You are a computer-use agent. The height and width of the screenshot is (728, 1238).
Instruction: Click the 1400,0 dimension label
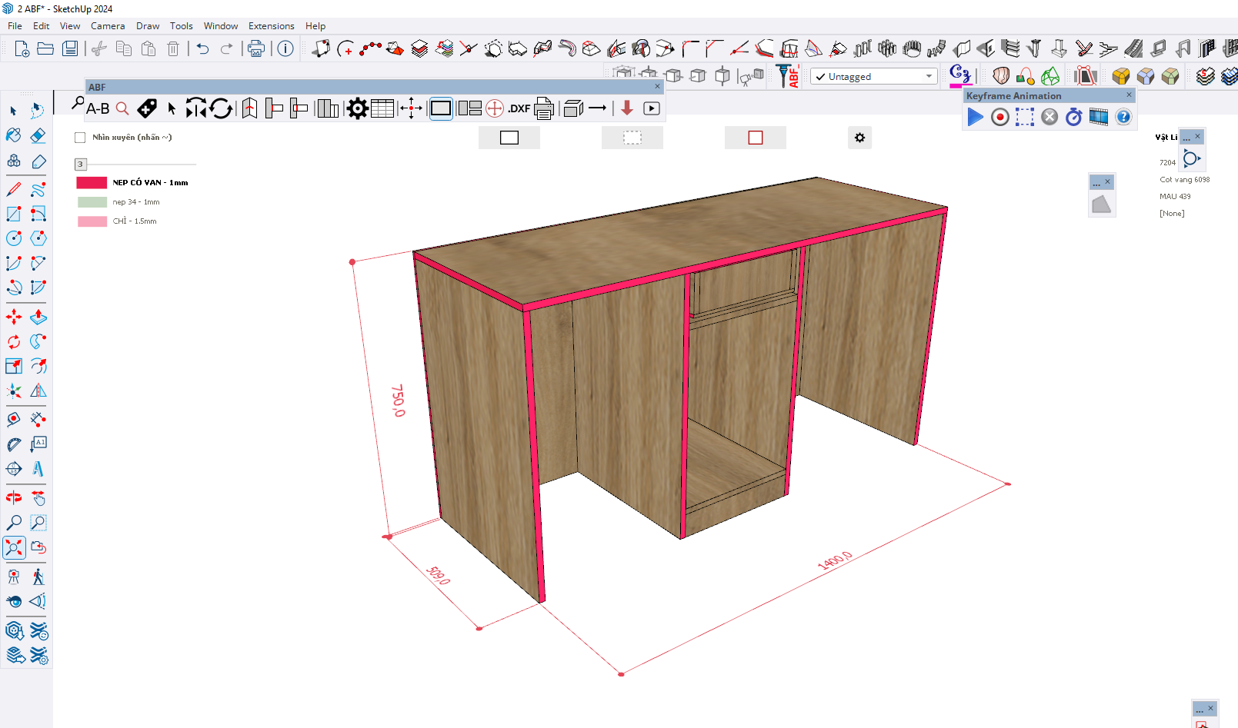coord(835,560)
